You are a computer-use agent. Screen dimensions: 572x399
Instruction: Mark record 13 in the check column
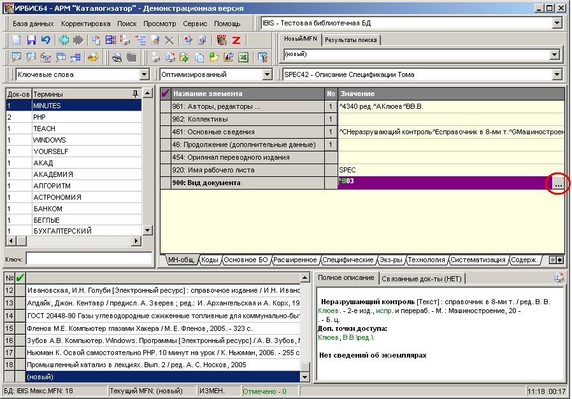(x=20, y=303)
